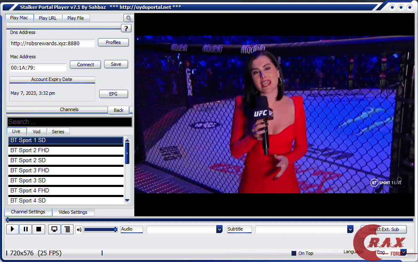This screenshot has height=262, width=418.
Task: Switch to Channel Settings tab
Action: tap(28, 212)
